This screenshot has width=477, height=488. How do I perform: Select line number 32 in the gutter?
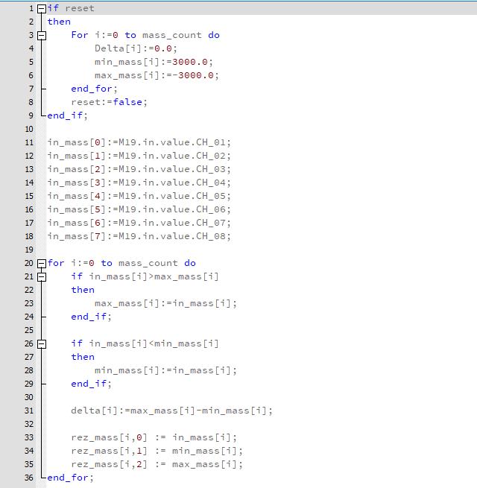point(29,424)
